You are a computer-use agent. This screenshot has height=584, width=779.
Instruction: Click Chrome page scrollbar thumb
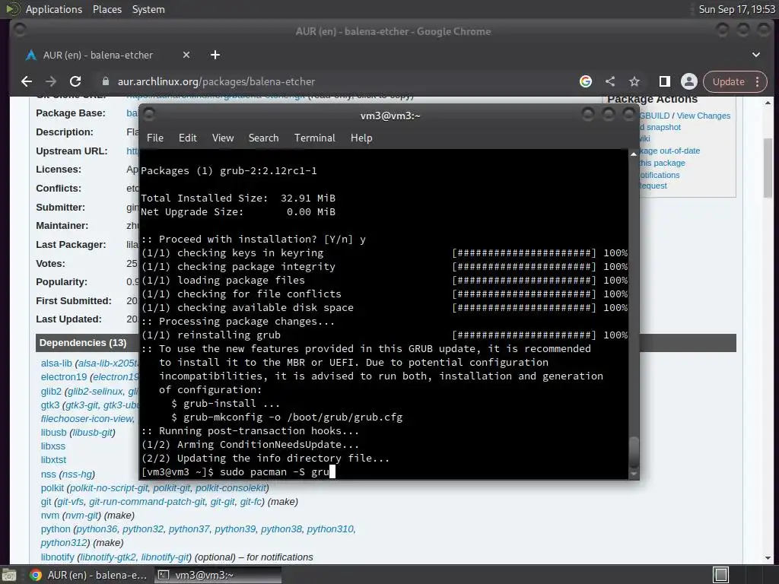coord(768,167)
